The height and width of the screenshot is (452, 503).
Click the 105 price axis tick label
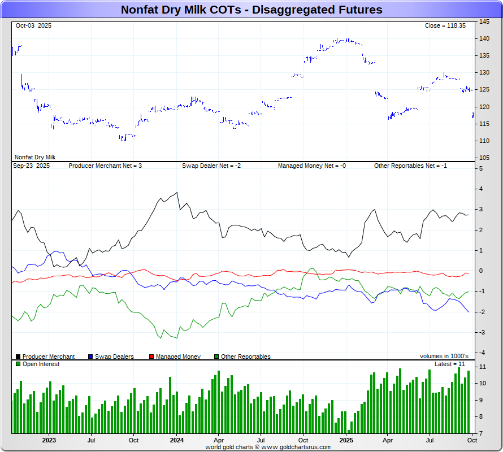pyautogui.click(x=484, y=158)
